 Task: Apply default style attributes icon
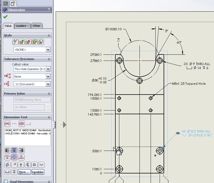(15, 42)
